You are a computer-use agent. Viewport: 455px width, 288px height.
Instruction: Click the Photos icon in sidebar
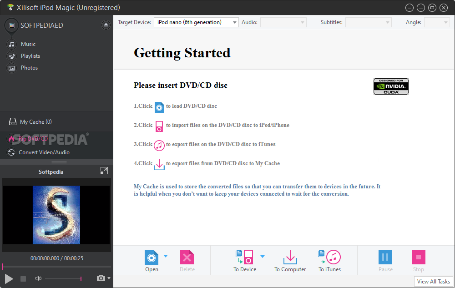(x=12, y=68)
